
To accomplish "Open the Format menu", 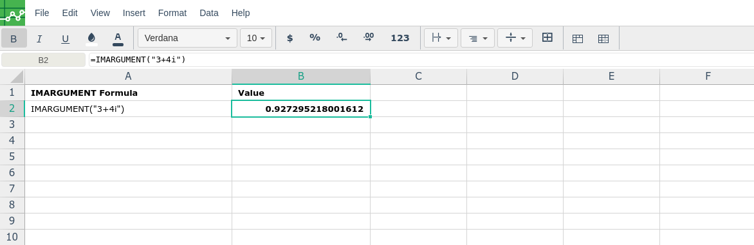I will (172, 13).
